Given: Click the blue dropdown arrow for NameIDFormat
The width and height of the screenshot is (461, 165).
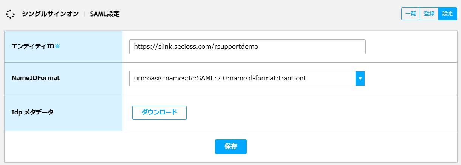Looking at the screenshot, I should point(360,79).
